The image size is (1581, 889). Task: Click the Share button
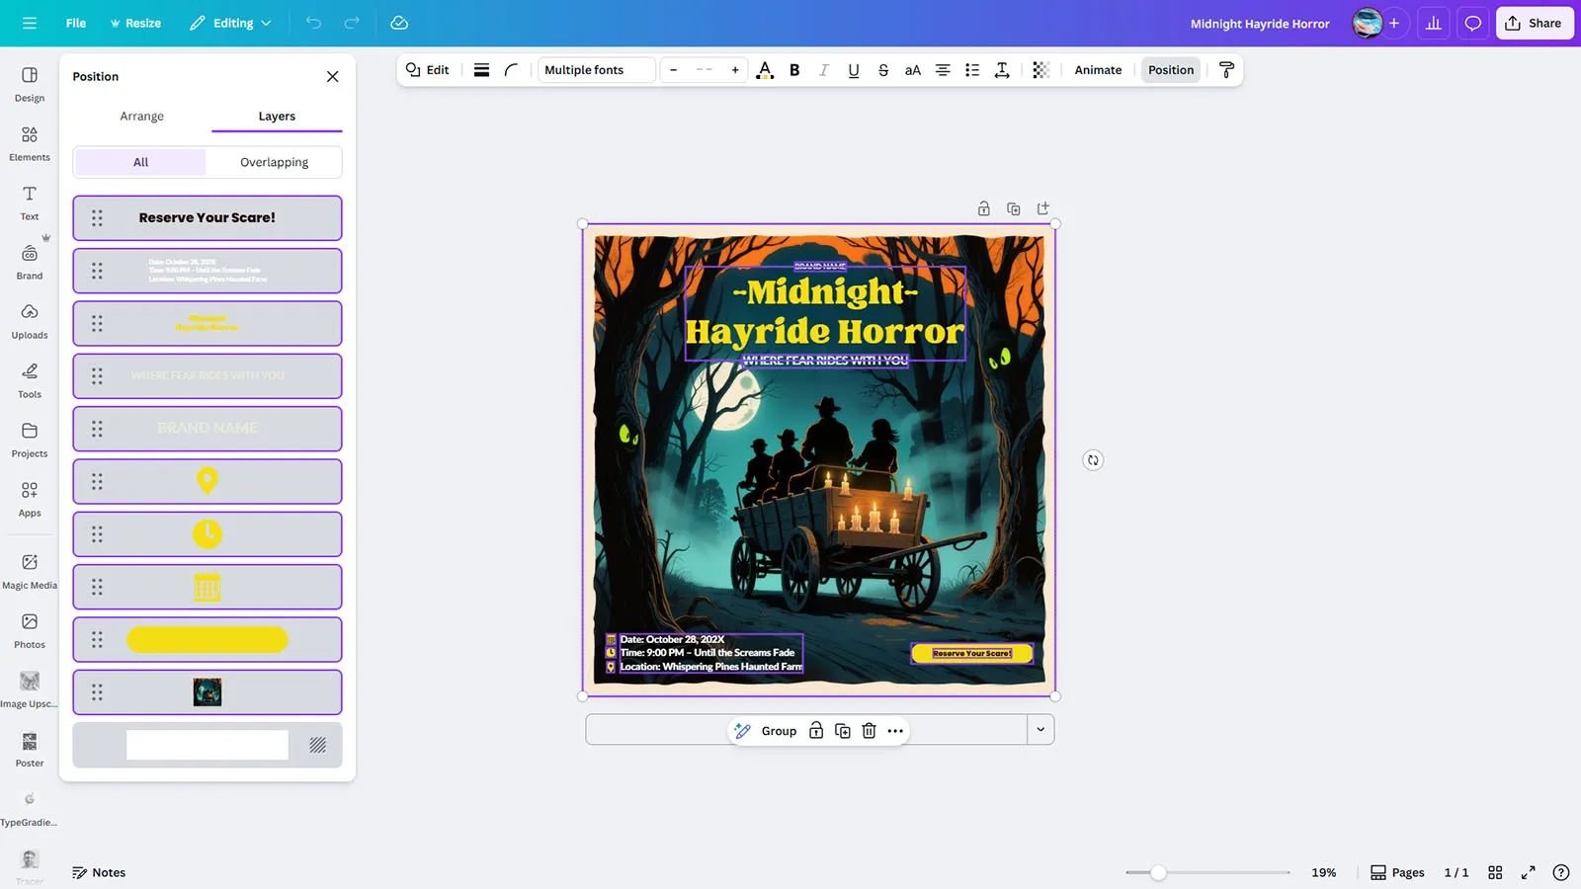pyautogui.click(x=1534, y=23)
